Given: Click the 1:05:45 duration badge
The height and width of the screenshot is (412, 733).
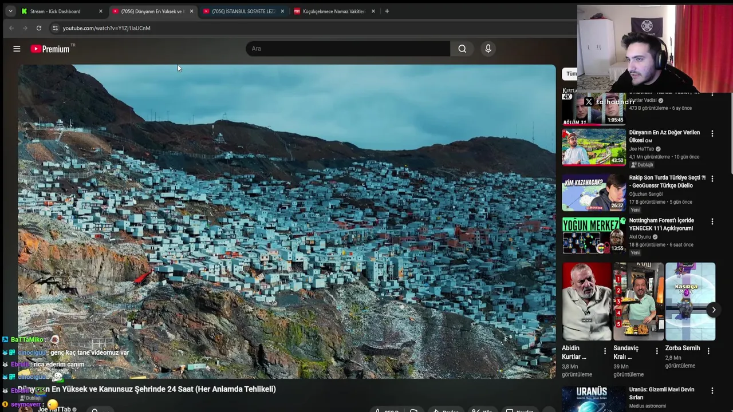Looking at the screenshot, I should pos(616,120).
